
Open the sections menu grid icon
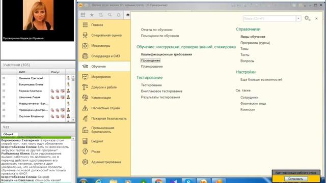click(x=83, y=15)
